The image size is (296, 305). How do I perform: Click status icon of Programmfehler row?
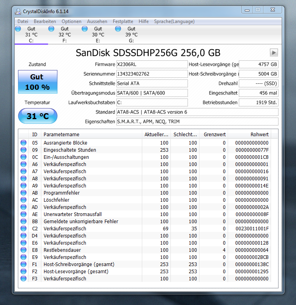pyautogui.click(x=23, y=193)
